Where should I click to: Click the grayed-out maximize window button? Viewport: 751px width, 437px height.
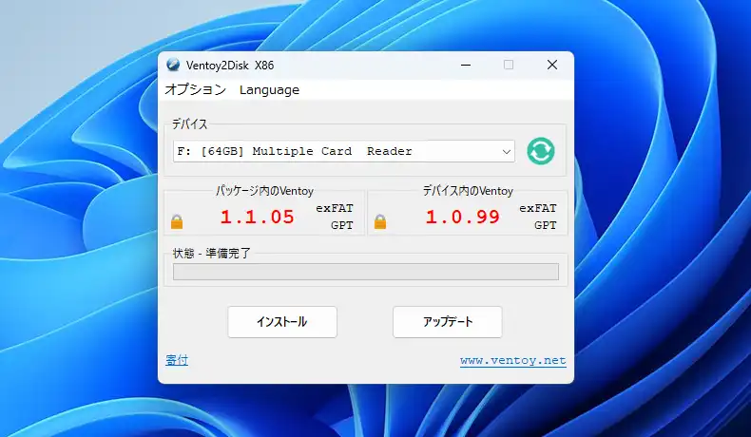pos(509,65)
